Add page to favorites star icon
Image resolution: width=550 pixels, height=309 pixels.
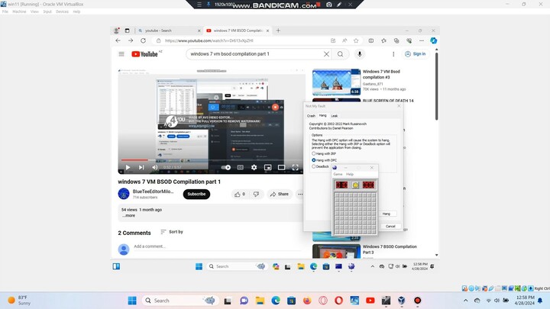click(356, 40)
